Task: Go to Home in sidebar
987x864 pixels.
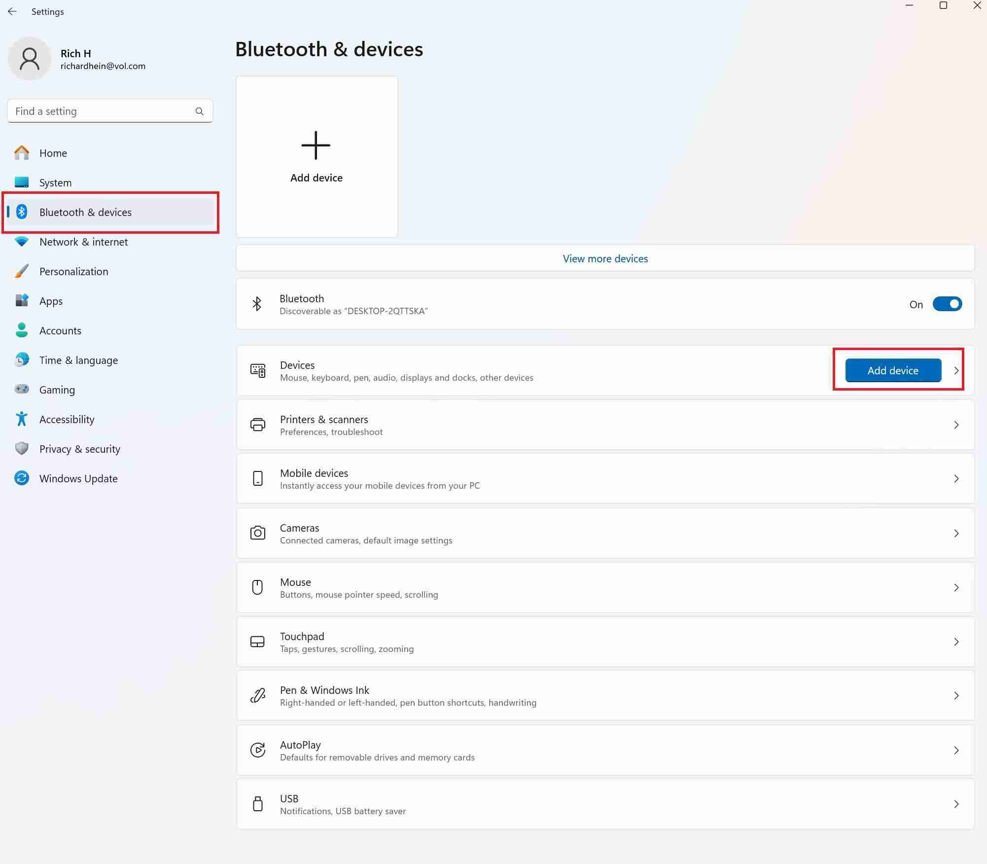Action: click(x=110, y=153)
